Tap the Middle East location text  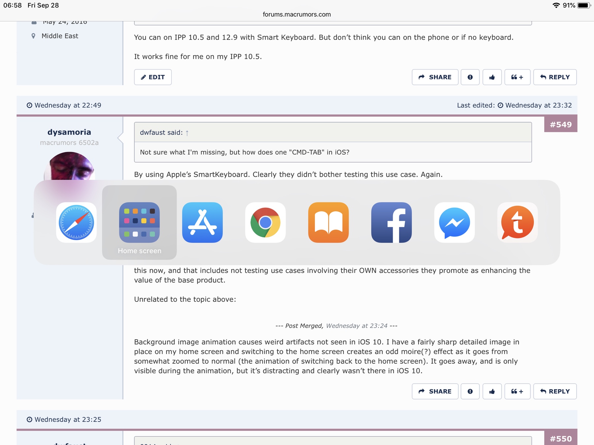point(60,36)
